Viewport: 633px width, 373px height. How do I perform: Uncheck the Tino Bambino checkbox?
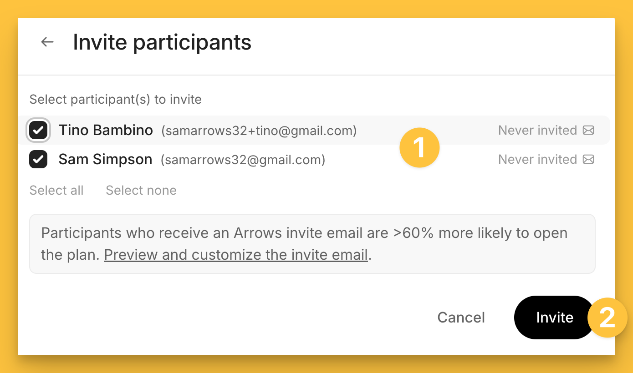coord(38,131)
